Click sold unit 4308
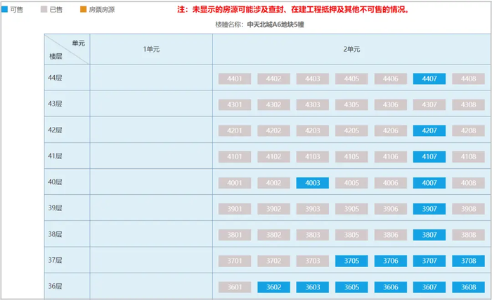Viewport: 492px width, 300px height. coord(469,105)
